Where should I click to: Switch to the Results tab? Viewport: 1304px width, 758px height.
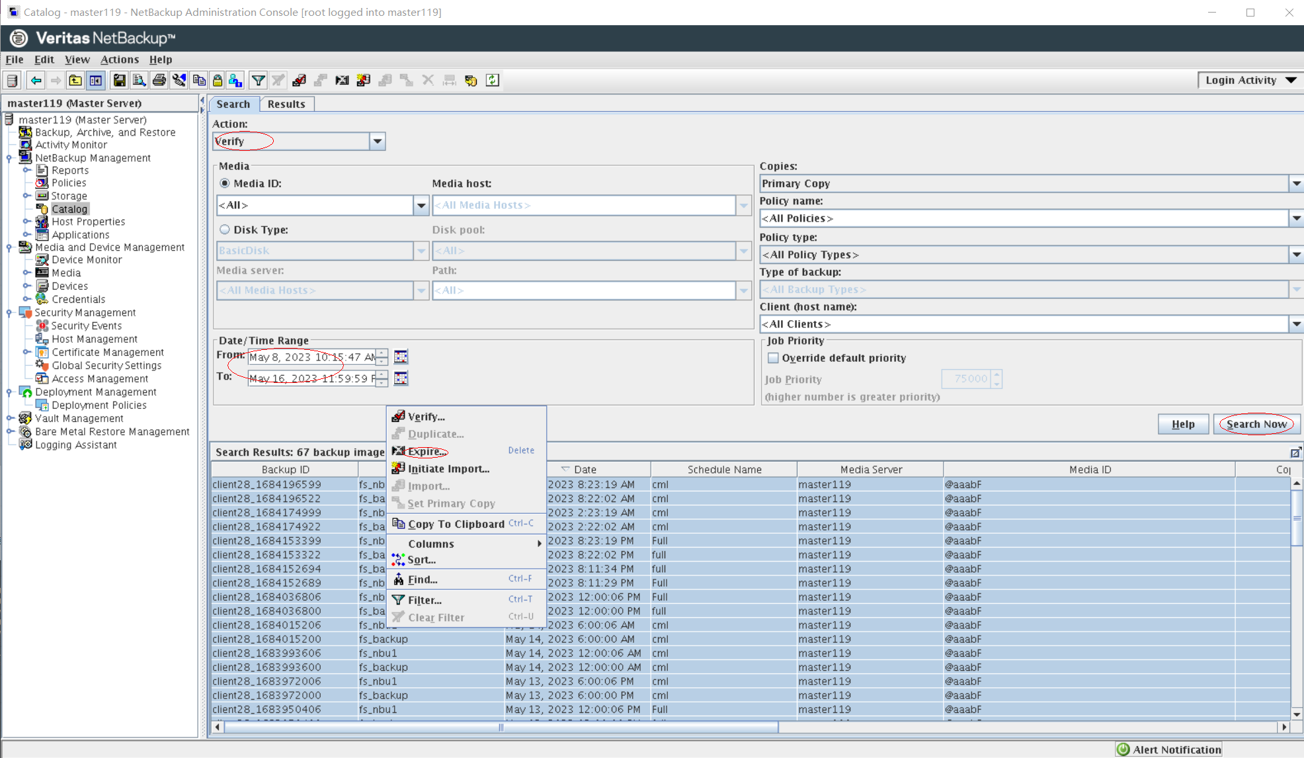tap(286, 104)
